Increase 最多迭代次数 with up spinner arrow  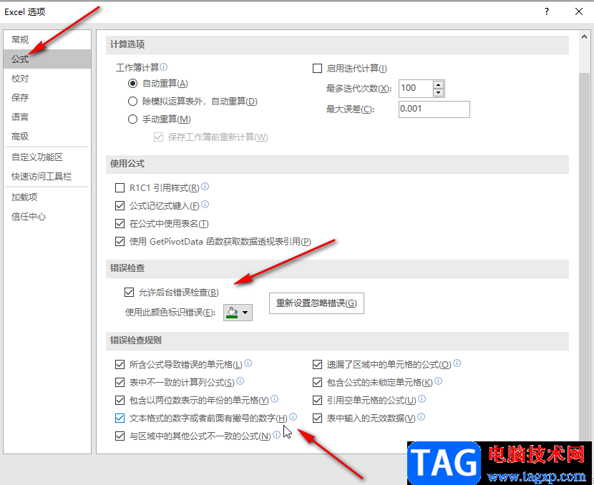438,84
